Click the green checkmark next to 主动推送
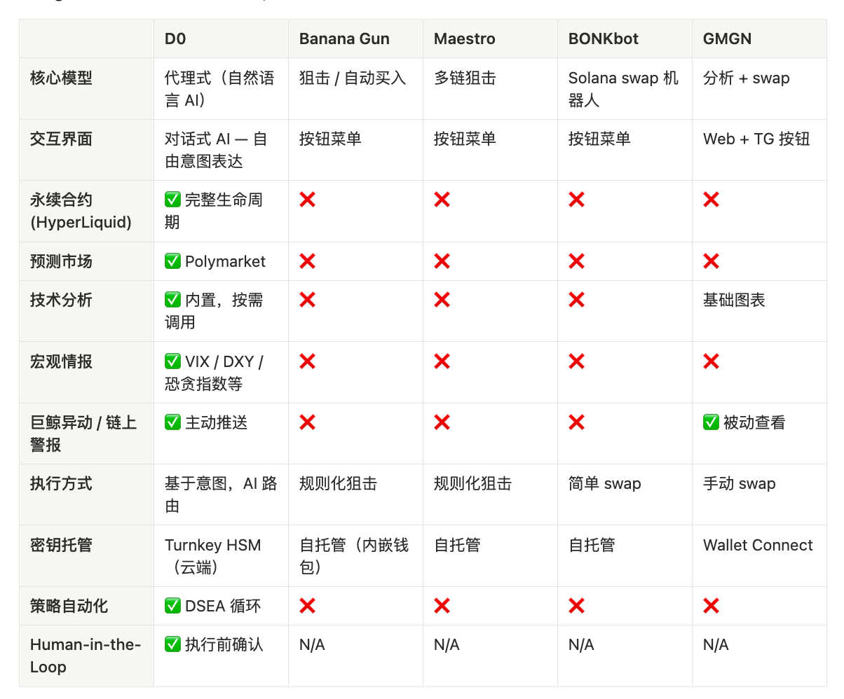844x699 pixels. 172,422
